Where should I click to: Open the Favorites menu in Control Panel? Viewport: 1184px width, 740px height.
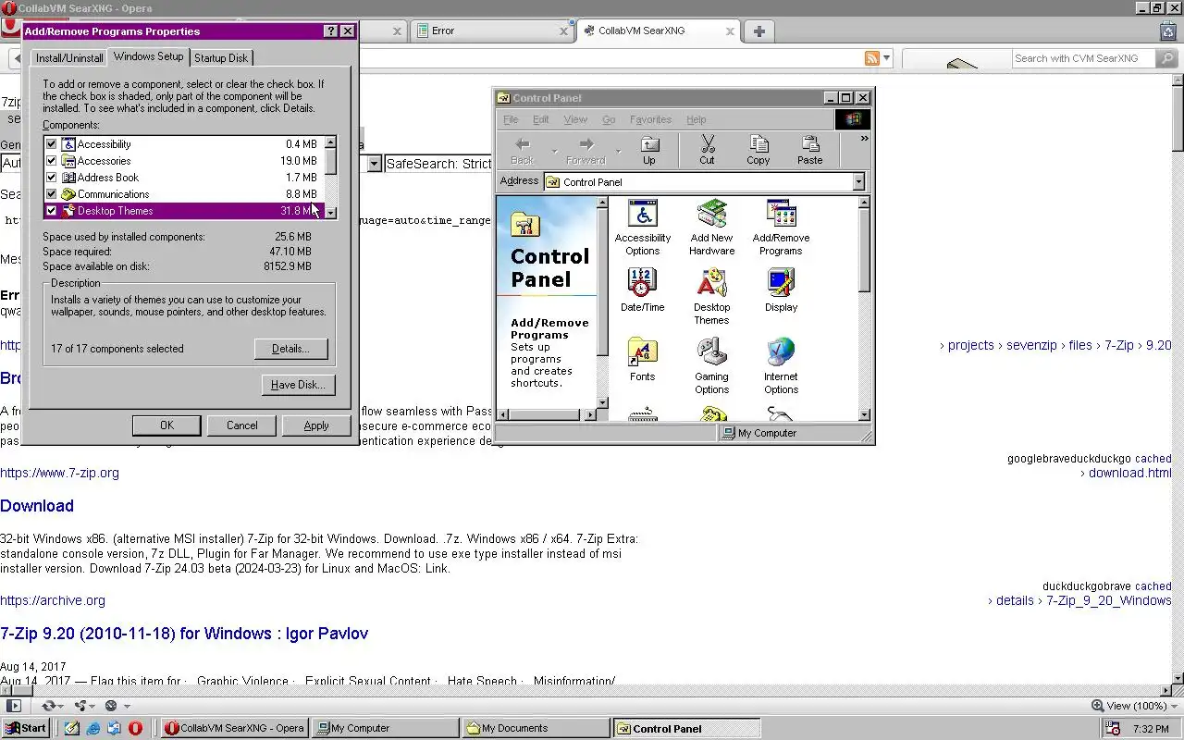[650, 119]
